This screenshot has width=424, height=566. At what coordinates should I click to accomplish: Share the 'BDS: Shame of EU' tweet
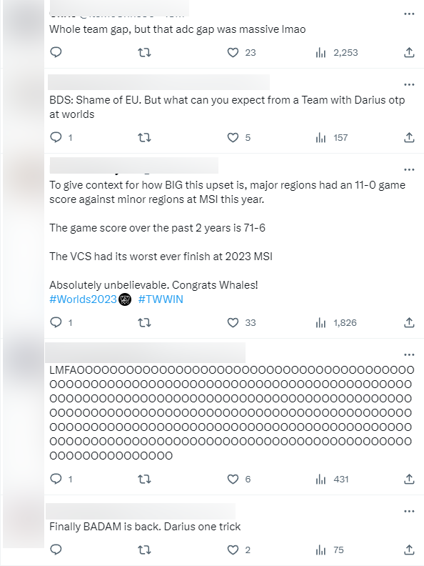(x=409, y=137)
